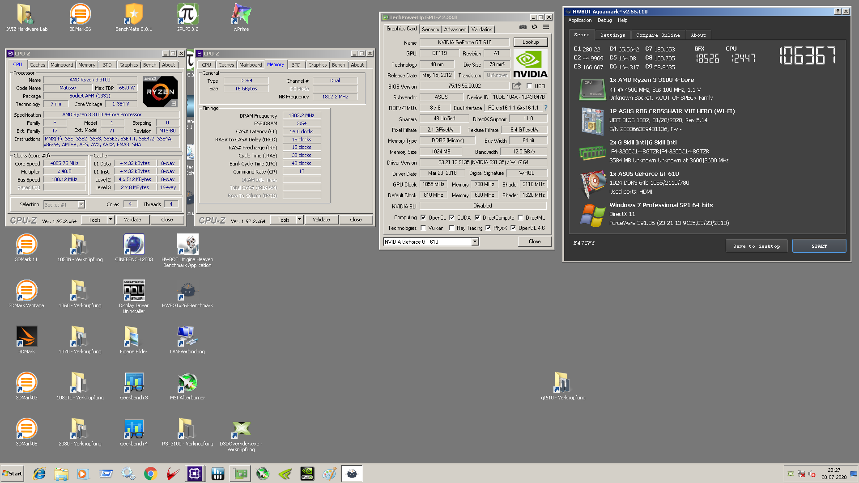The image size is (859, 483).
Task: Click Internet Explorer in the taskbar
Action: pyautogui.click(x=39, y=474)
